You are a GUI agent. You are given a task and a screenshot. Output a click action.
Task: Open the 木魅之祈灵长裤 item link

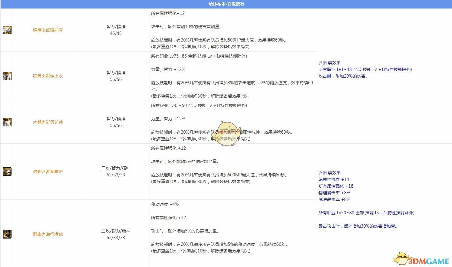[x=48, y=122]
